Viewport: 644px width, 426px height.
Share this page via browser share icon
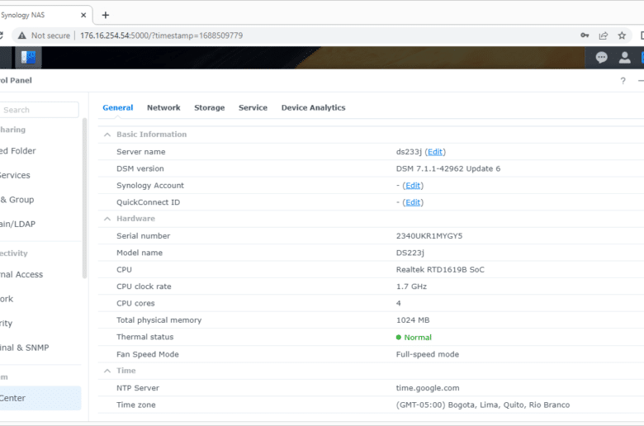coord(604,35)
